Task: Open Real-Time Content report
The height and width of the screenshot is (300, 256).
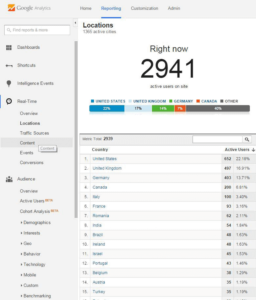Action: 27,143
